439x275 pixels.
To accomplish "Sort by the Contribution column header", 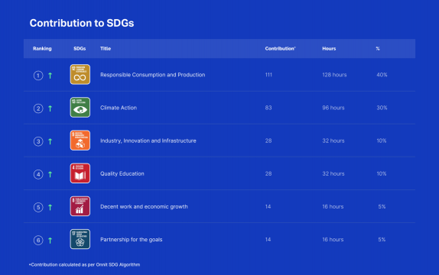I will click(x=280, y=49).
